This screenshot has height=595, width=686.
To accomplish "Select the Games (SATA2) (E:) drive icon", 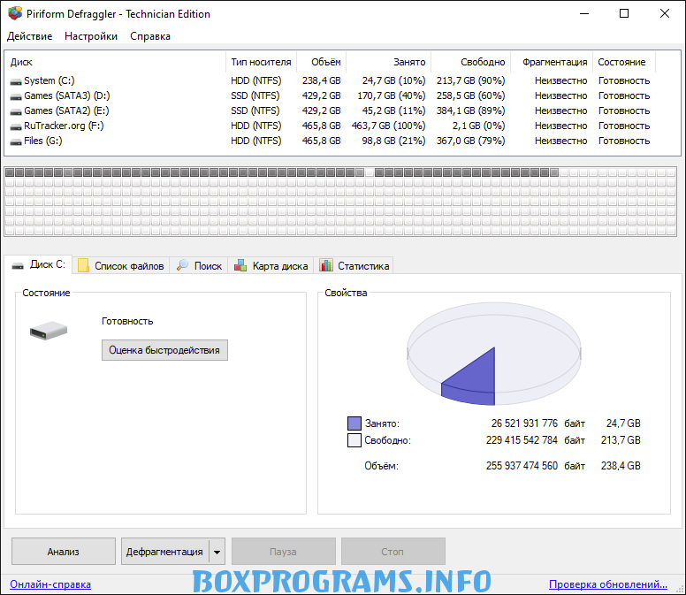I will [16, 111].
